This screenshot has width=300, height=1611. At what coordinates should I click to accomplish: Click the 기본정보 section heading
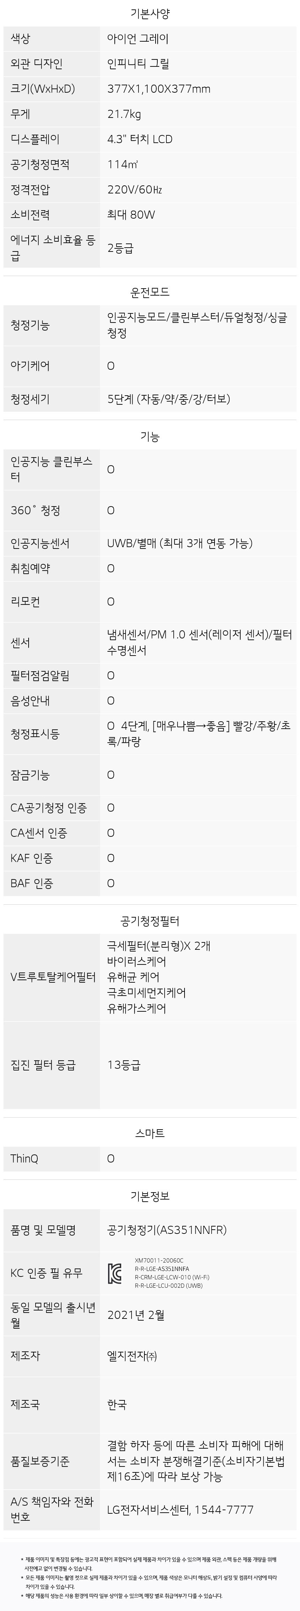pyautogui.click(x=150, y=1196)
